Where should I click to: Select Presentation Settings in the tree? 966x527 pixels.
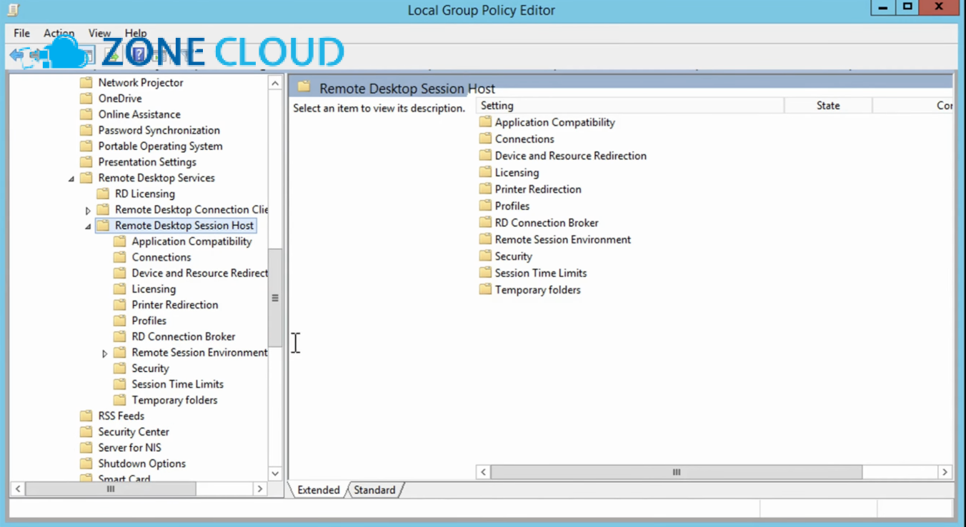147,162
